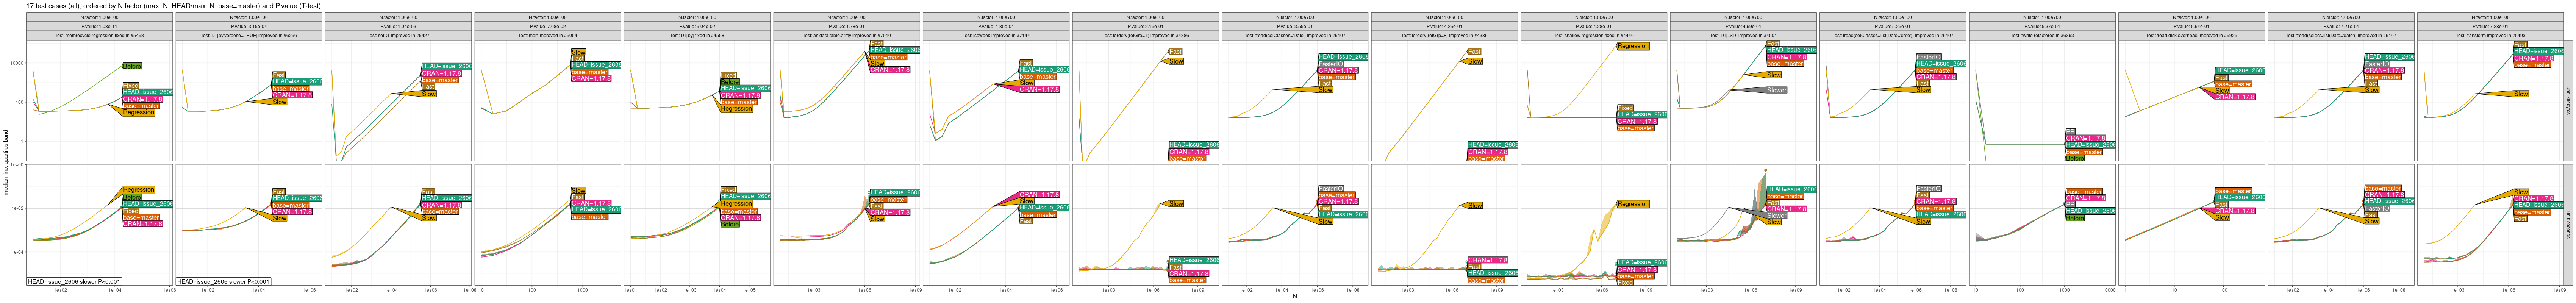Select the 'Test: isoweek improved in #7144' header

point(995,35)
